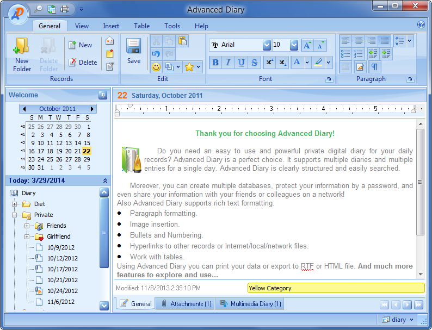432x330 pixels.
Task: Switch to Attachments (1) tab
Action: (186, 304)
